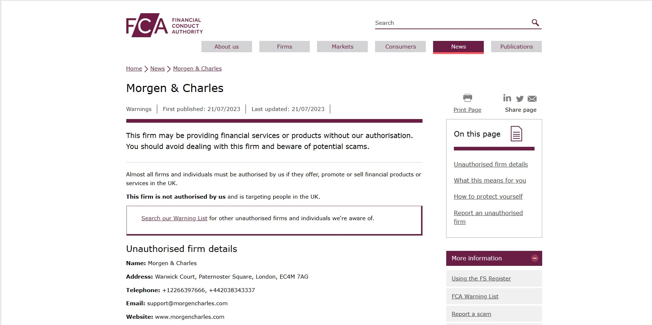The image size is (652, 325).
Task: Click into the Search field
Action: [452, 23]
